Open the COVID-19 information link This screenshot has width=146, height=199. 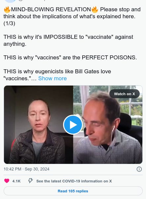pos(74,181)
